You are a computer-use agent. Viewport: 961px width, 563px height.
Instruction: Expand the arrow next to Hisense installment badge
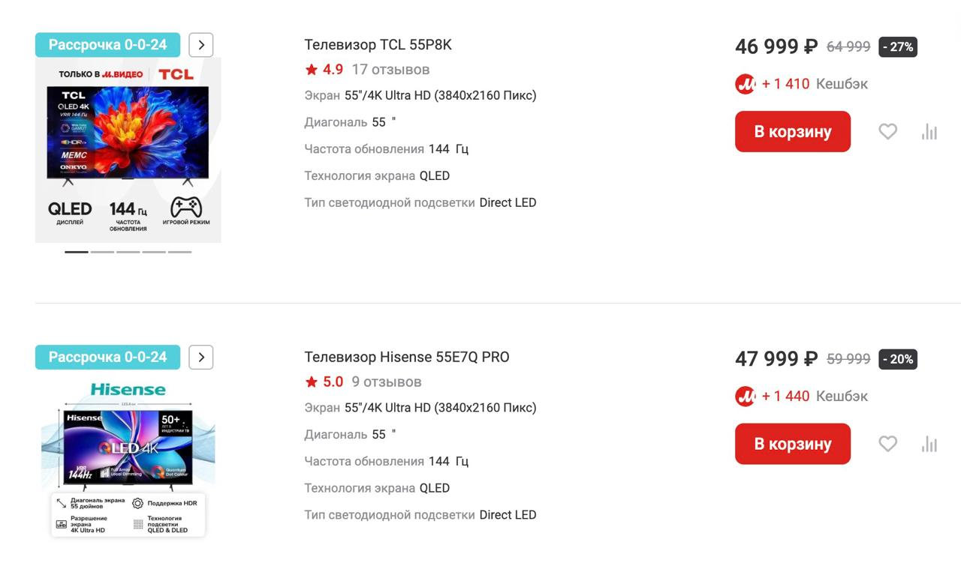tap(201, 358)
